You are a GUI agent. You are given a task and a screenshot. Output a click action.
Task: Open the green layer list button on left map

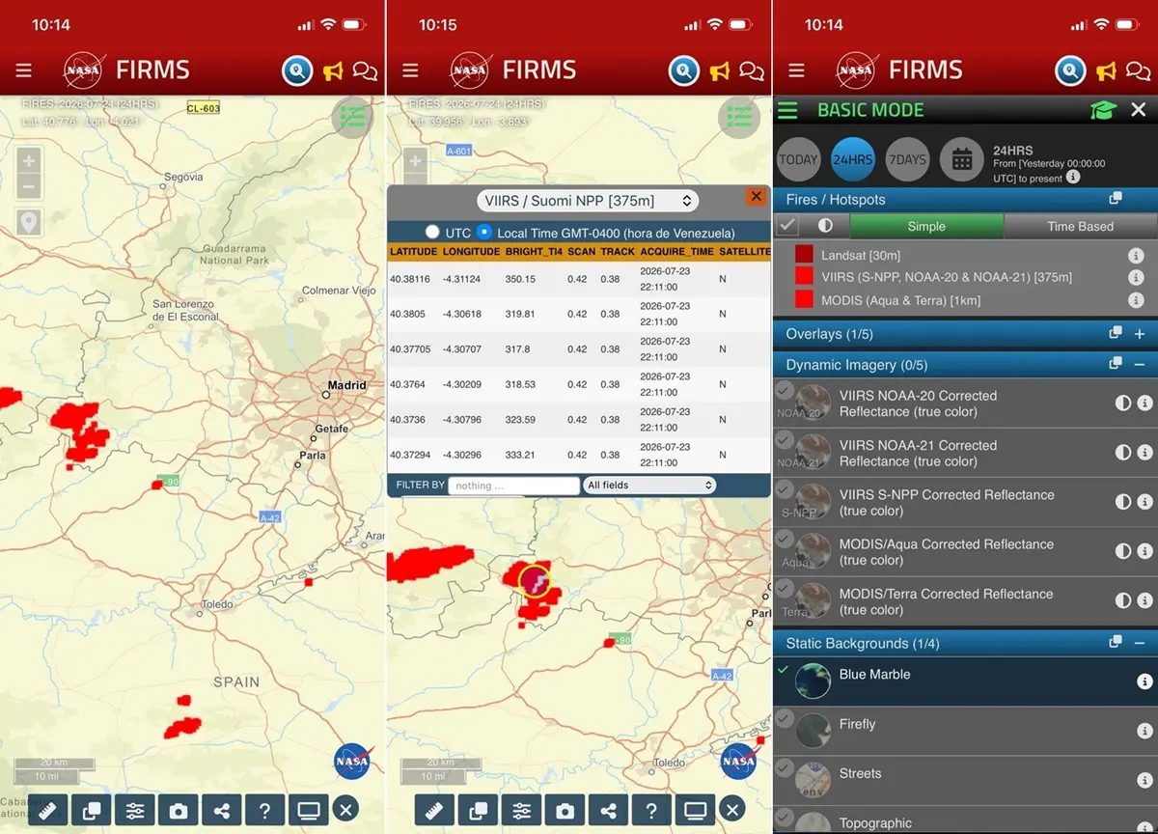click(x=352, y=116)
